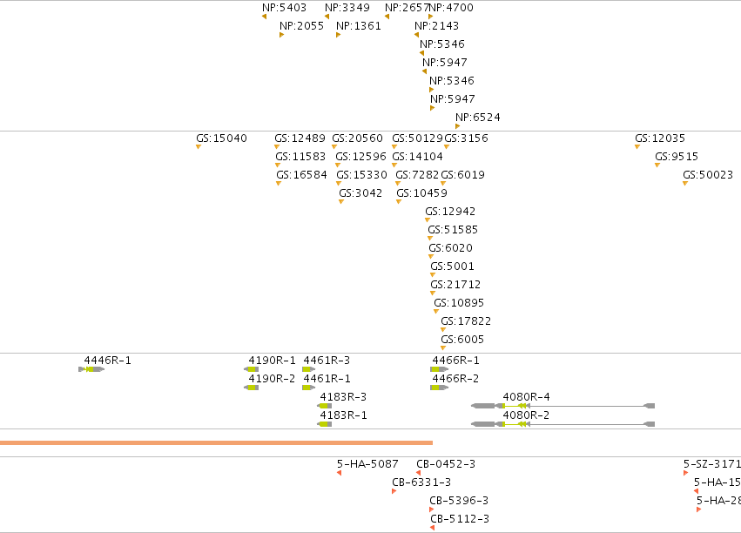Click the CB-5112-3 feature label

pyautogui.click(x=460, y=519)
